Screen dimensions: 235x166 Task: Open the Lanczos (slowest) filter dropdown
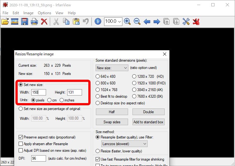124,144
